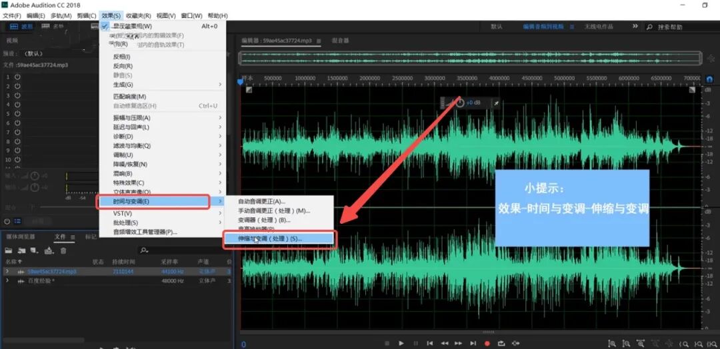Click the HUD volume knob +0 dB
The image size is (720, 349).
coord(460,103)
